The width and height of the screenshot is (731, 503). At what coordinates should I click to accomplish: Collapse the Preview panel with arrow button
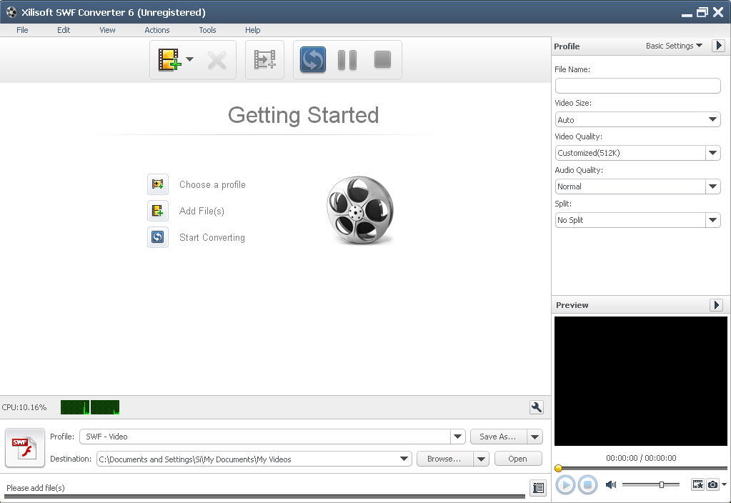pos(716,305)
